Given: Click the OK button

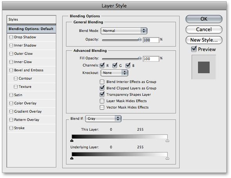Looking at the screenshot, I should pos(204,19).
